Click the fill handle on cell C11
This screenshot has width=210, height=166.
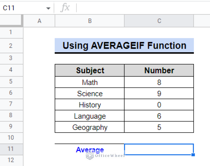click(x=193, y=155)
